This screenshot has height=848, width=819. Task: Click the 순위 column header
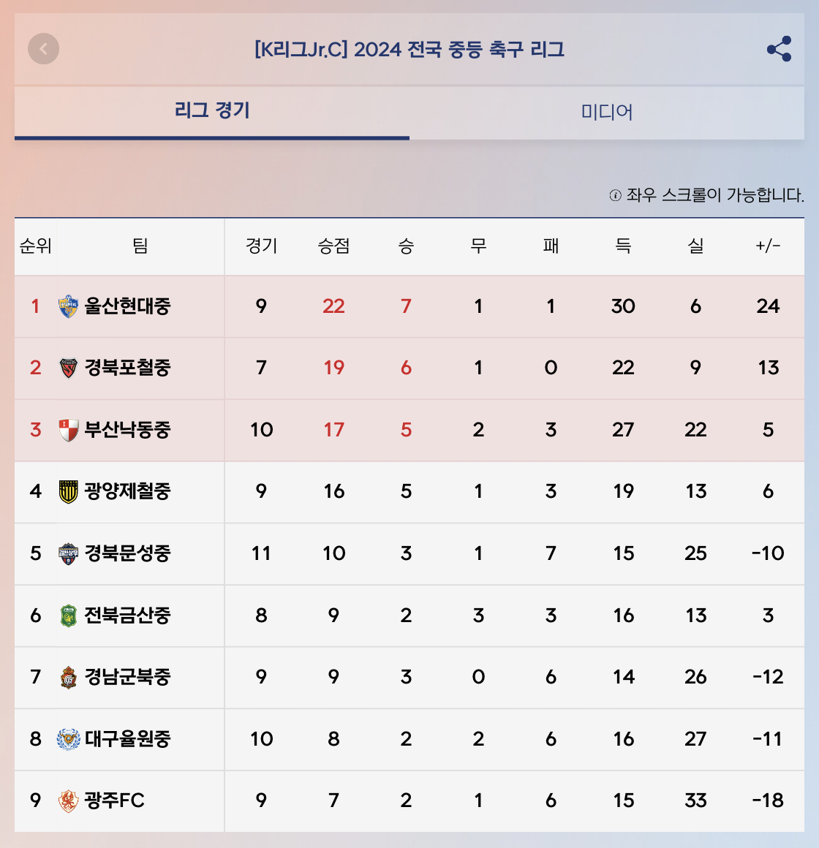coord(35,246)
